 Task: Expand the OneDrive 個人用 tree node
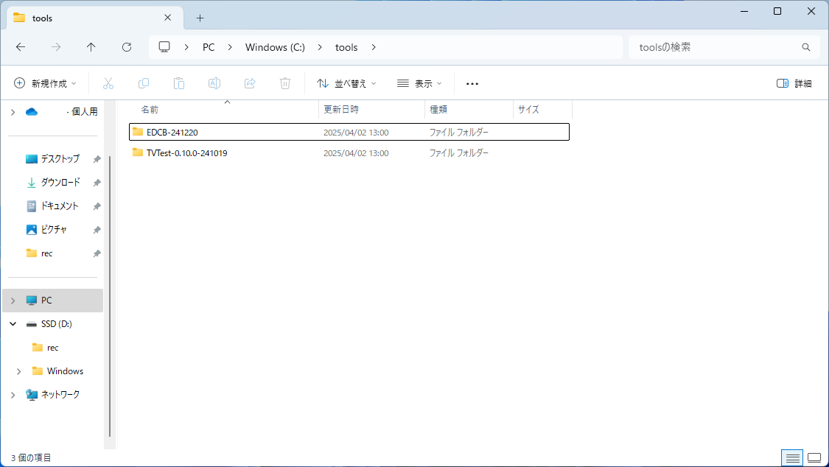click(13, 112)
